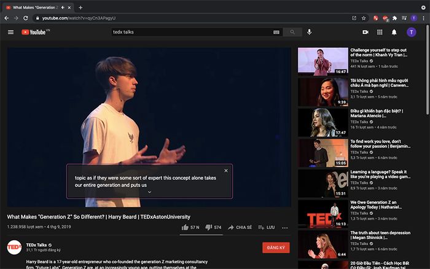Open the Chrome extensions puzzle icon
The image size is (430, 269).
394,18
